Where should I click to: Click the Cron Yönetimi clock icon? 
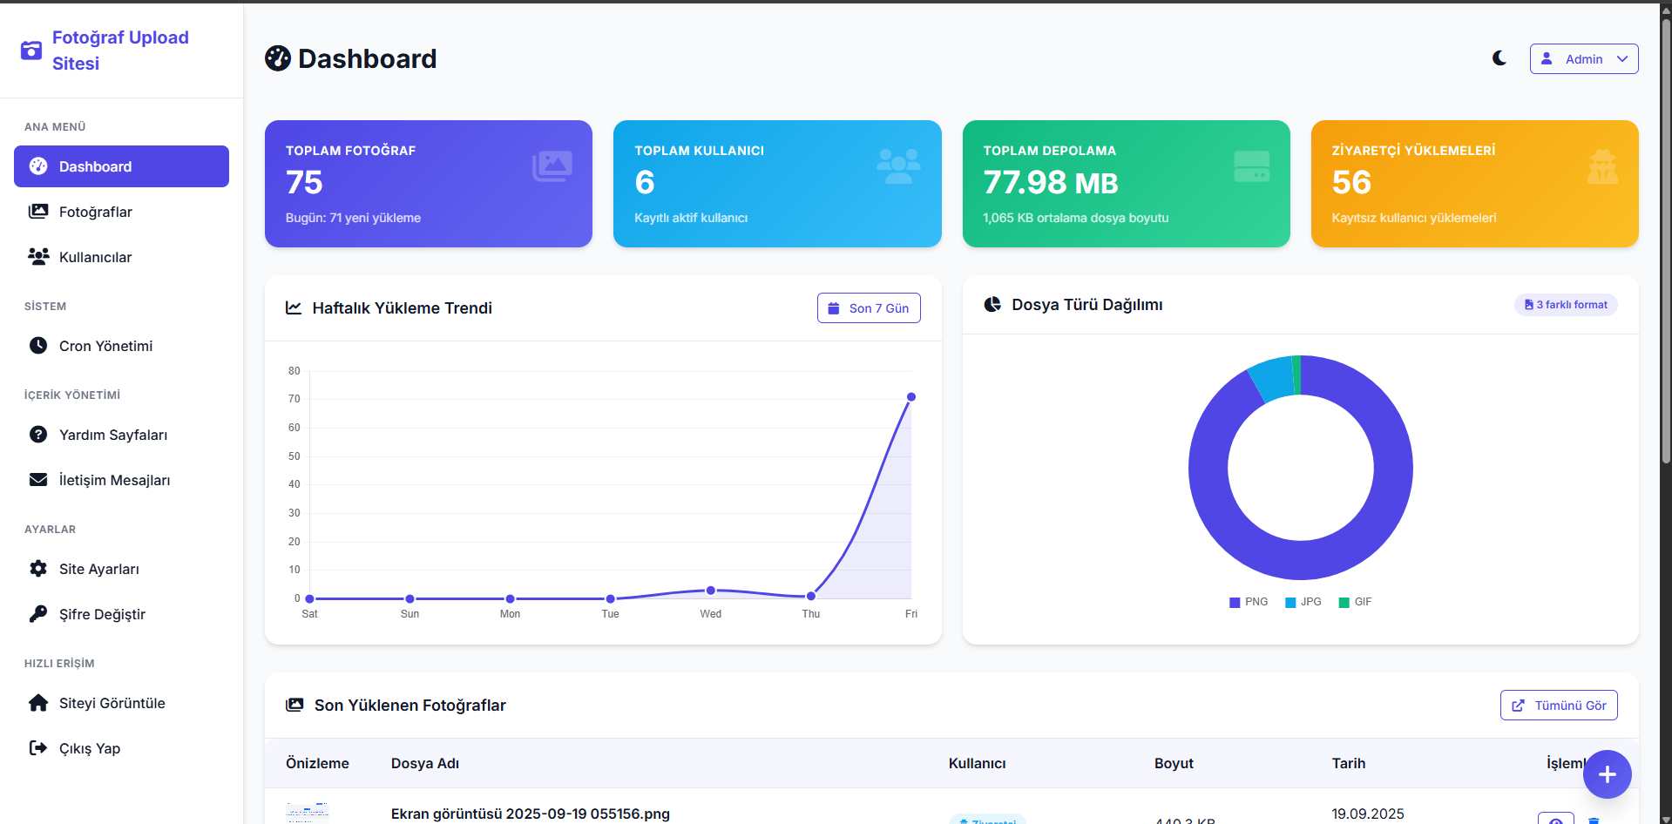[x=38, y=346]
